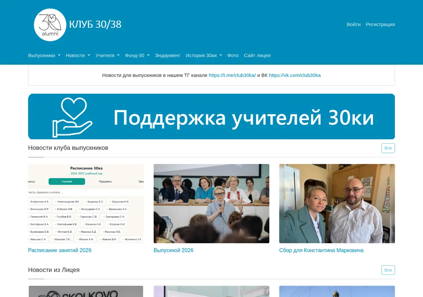The image size is (423, 297).
Task: Expand the Учителя dropdown
Action: coord(108,55)
